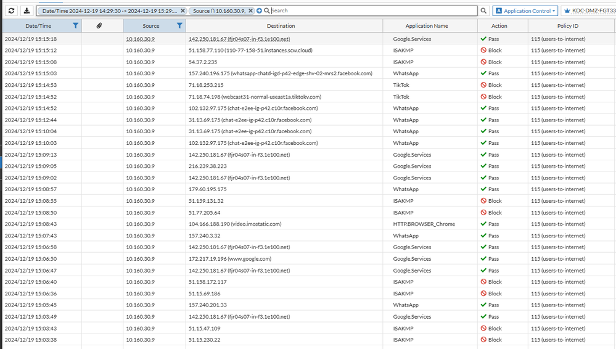The width and height of the screenshot is (616, 349).
Task: Click the Block icon in 15:15:12 row
Action: 483,51
